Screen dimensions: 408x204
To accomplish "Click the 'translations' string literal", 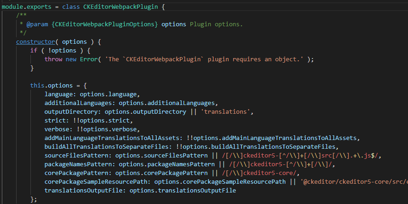I will (225, 112).
